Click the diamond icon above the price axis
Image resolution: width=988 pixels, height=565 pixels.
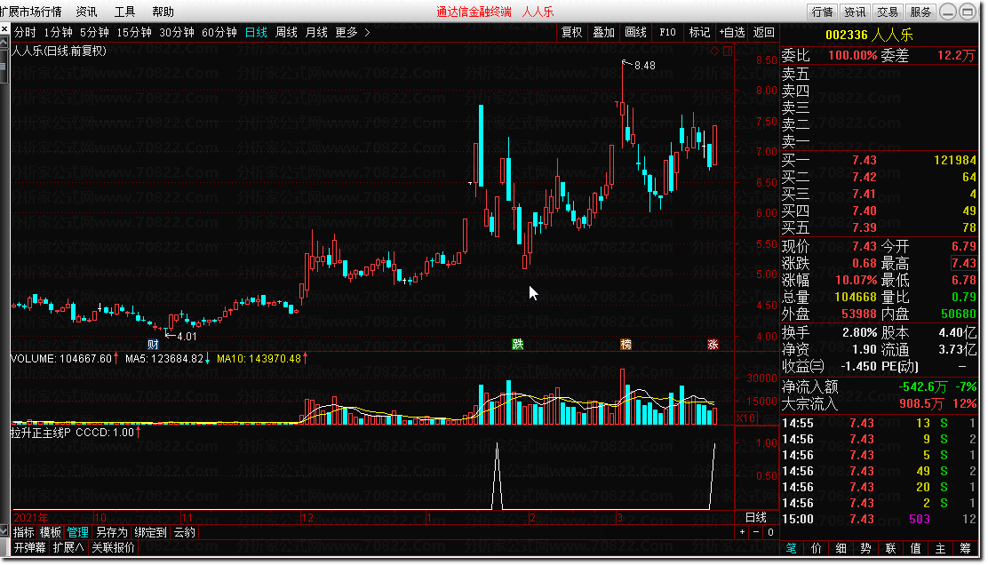coord(714,51)
